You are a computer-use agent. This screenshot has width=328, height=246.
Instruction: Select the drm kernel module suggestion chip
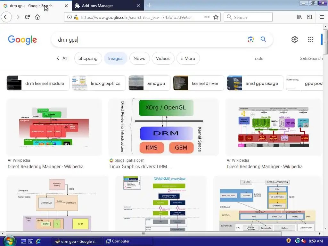(x=38, y=83)
